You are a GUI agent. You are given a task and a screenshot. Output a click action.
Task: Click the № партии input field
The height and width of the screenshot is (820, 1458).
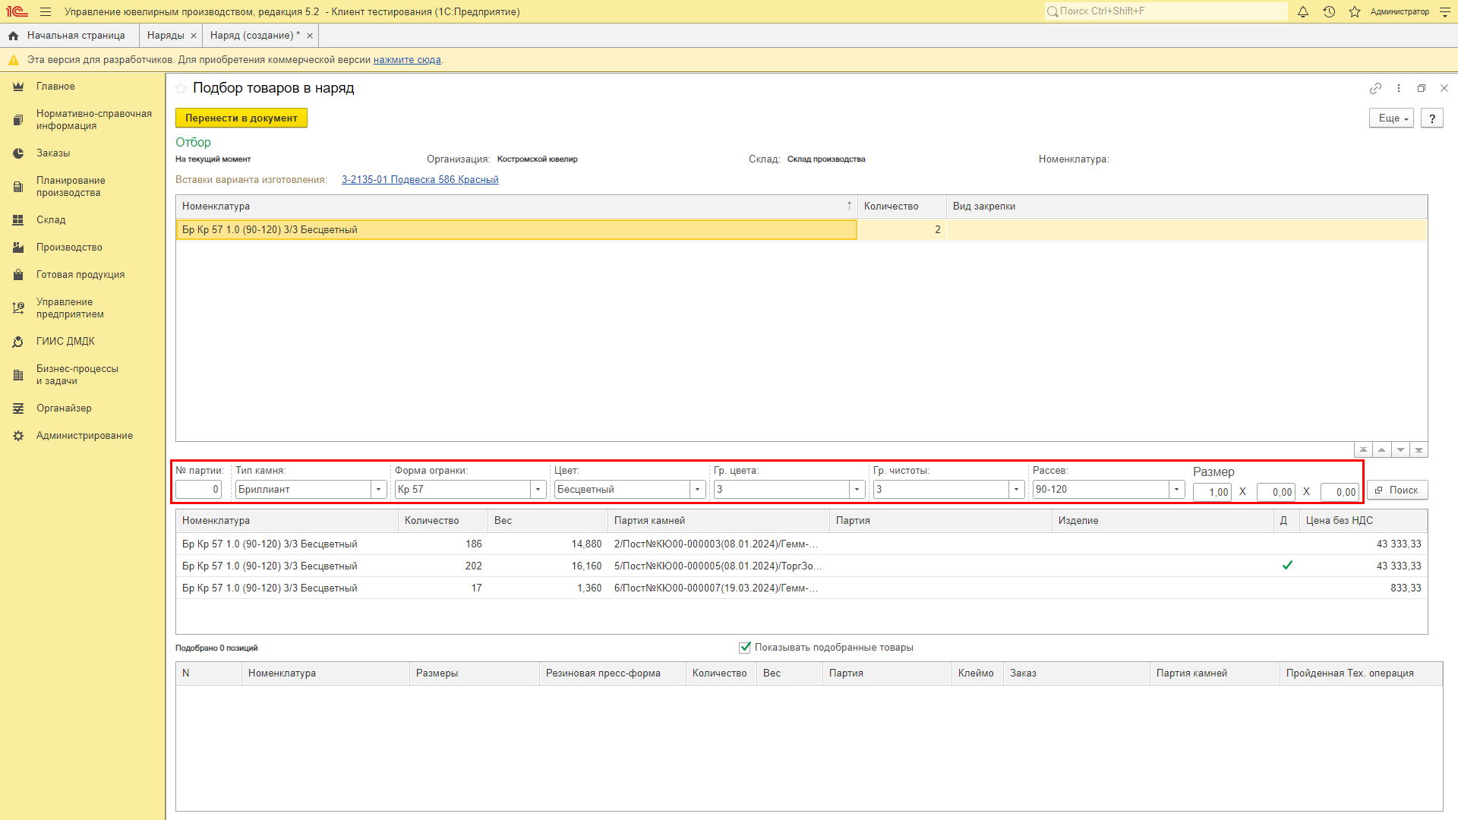point(198,490)
